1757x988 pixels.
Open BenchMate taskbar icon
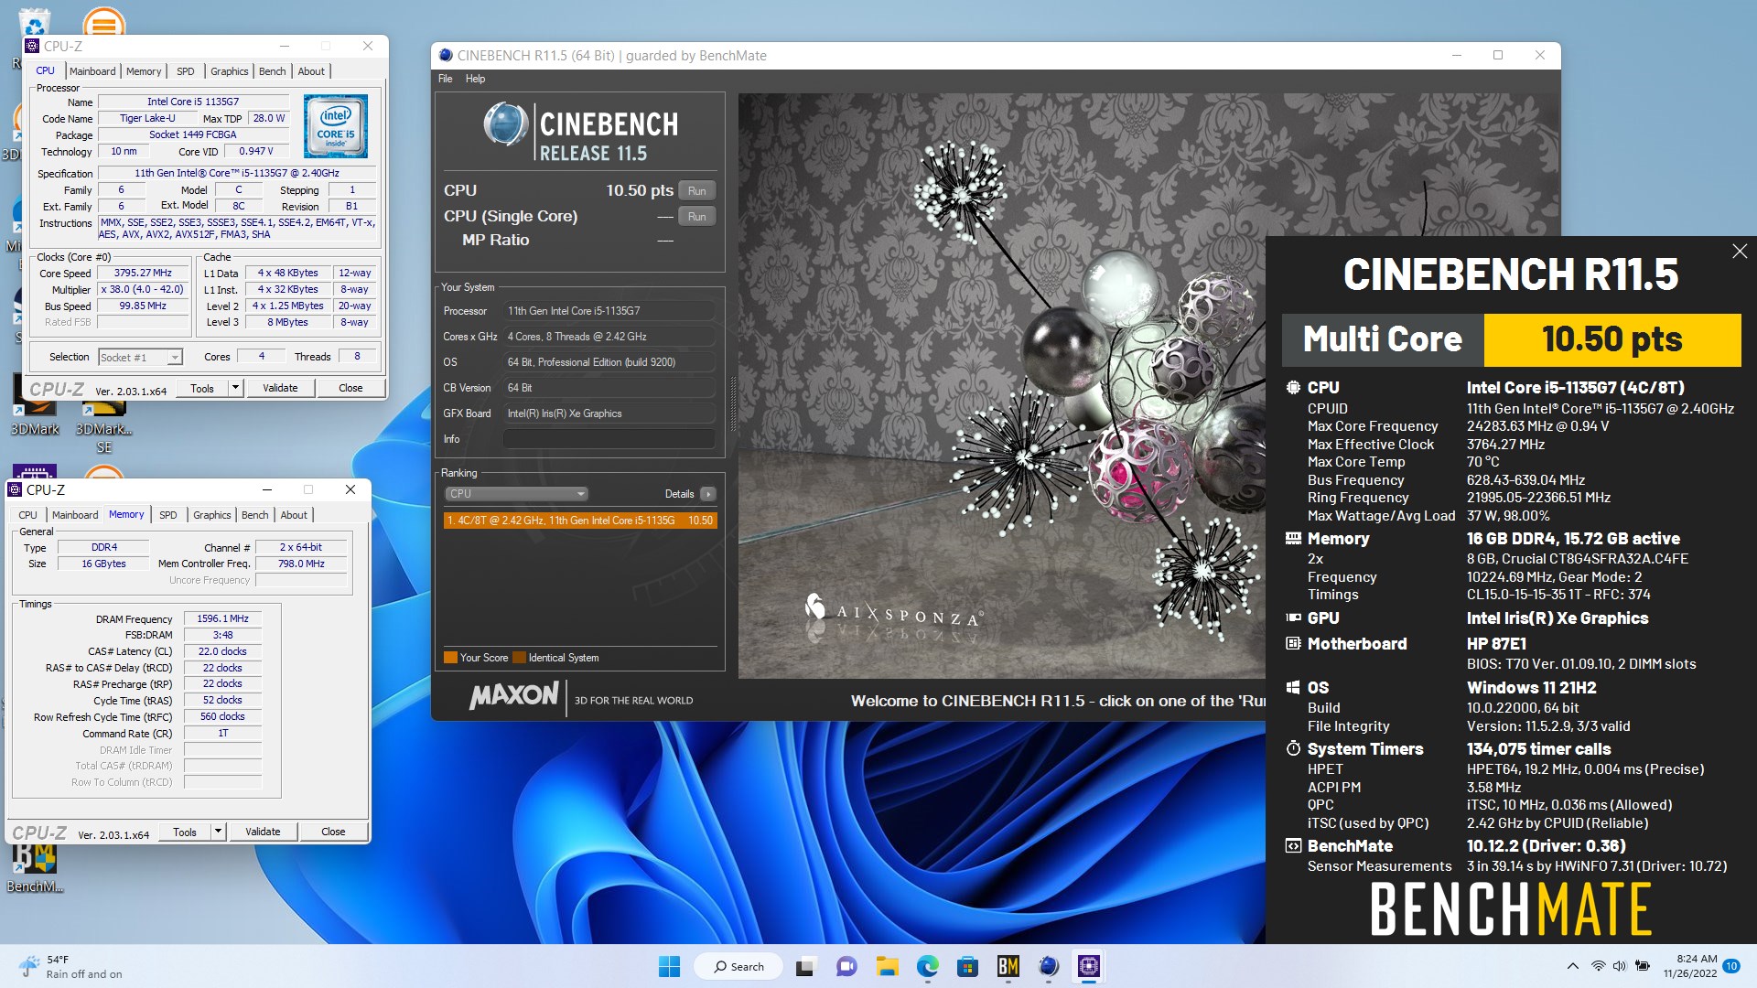pyautogui.click(x=1008, y=966)
